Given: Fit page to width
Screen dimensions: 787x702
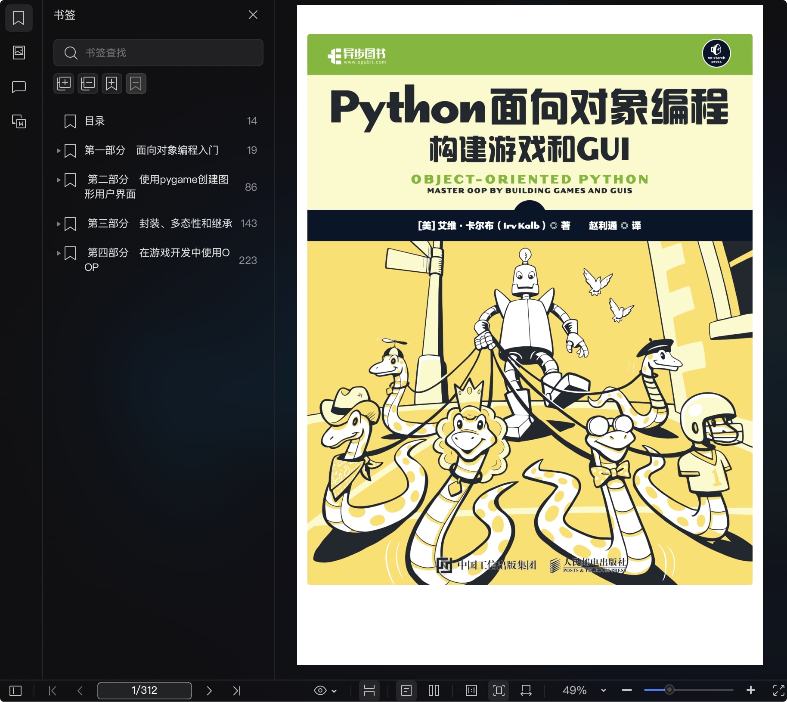Looking at the screenshot, I should 526,690.
